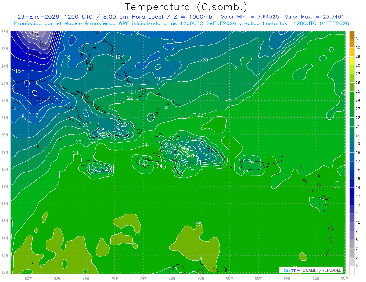Click the '20N' latitude axis label
Screen dimensions: 366x282
pos(4,135)
